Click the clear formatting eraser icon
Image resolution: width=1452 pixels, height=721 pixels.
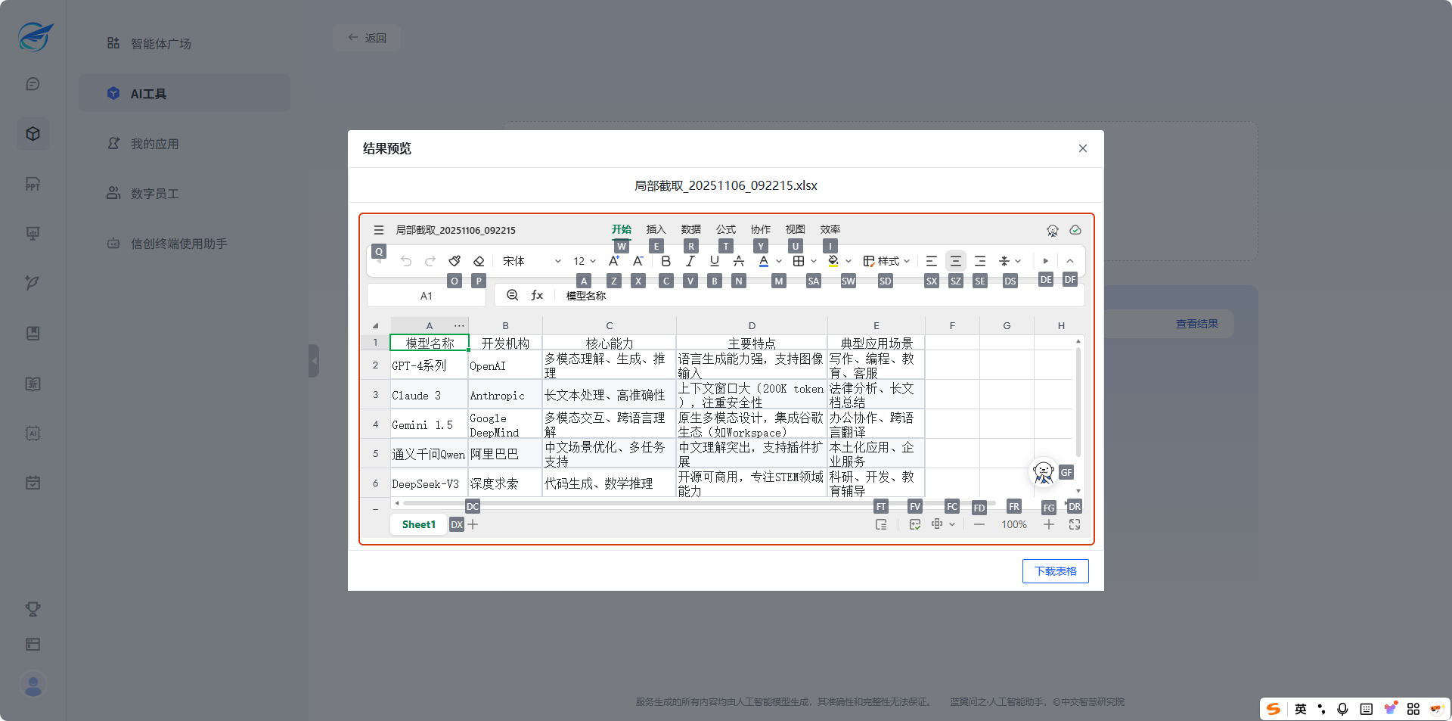(479, 261)
